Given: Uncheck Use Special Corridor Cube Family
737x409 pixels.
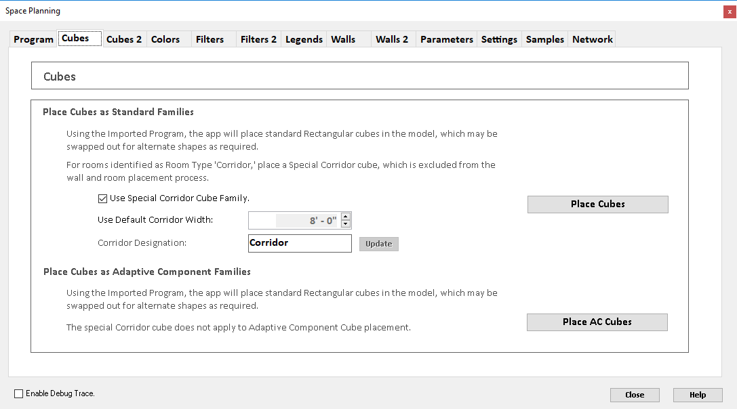Looking at the screenshot, I should (103, 198).
